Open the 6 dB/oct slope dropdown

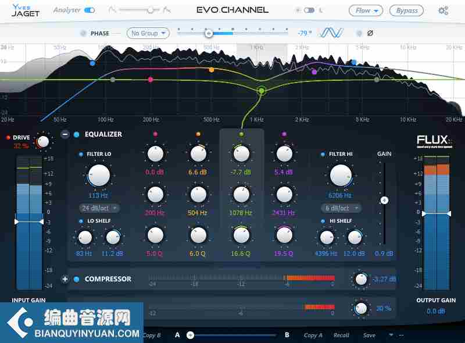[x=341, y=208]
